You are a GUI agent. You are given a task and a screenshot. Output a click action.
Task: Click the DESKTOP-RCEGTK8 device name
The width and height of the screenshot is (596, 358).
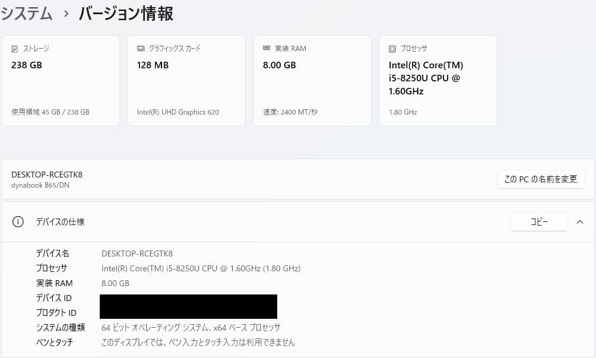[47, 175]
